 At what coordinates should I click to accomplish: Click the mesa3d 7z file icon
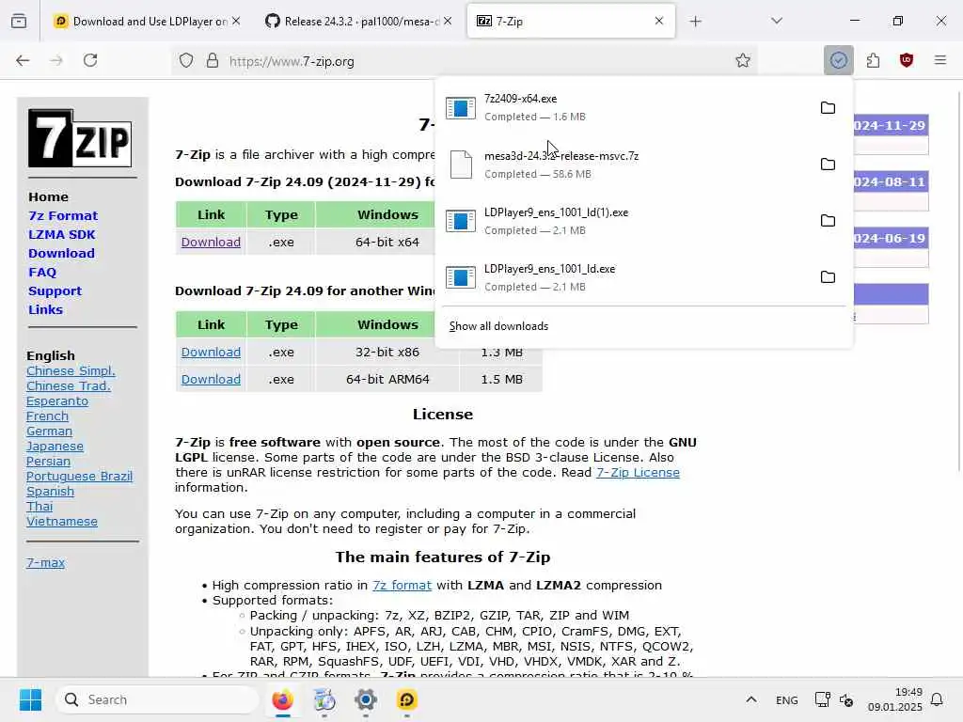pyautogui.click(x=461, y=165)
